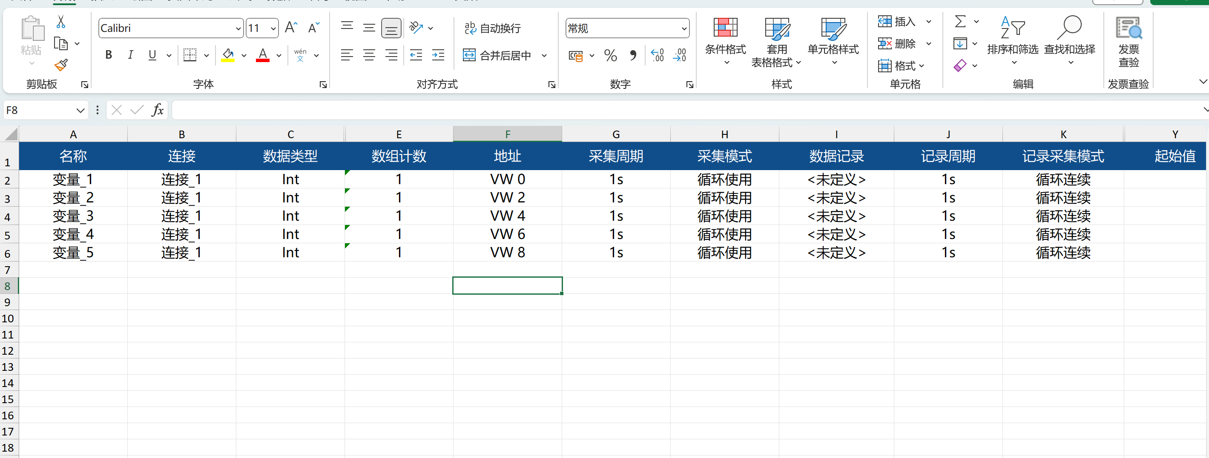Align text left
This screenshot has height=458, width=1209.
click(x=347, y=55)
